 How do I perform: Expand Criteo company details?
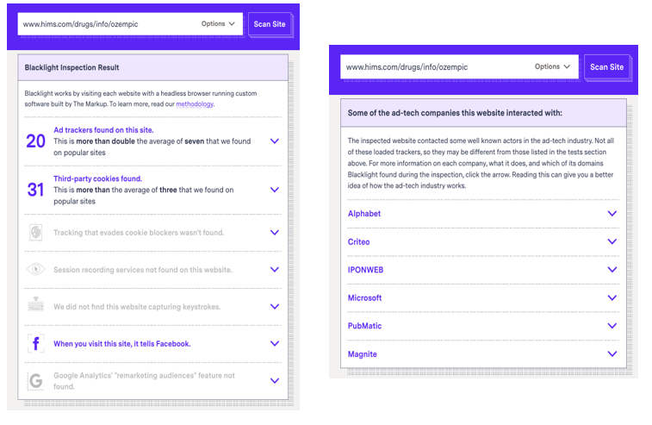coord(612,241)
